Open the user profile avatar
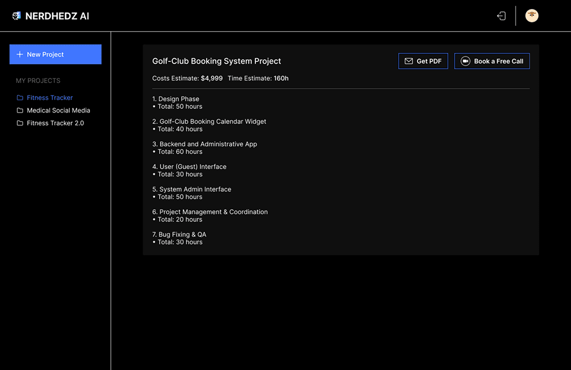The width and height of the screenshot is (571, 370). click(x=532, y=16)
